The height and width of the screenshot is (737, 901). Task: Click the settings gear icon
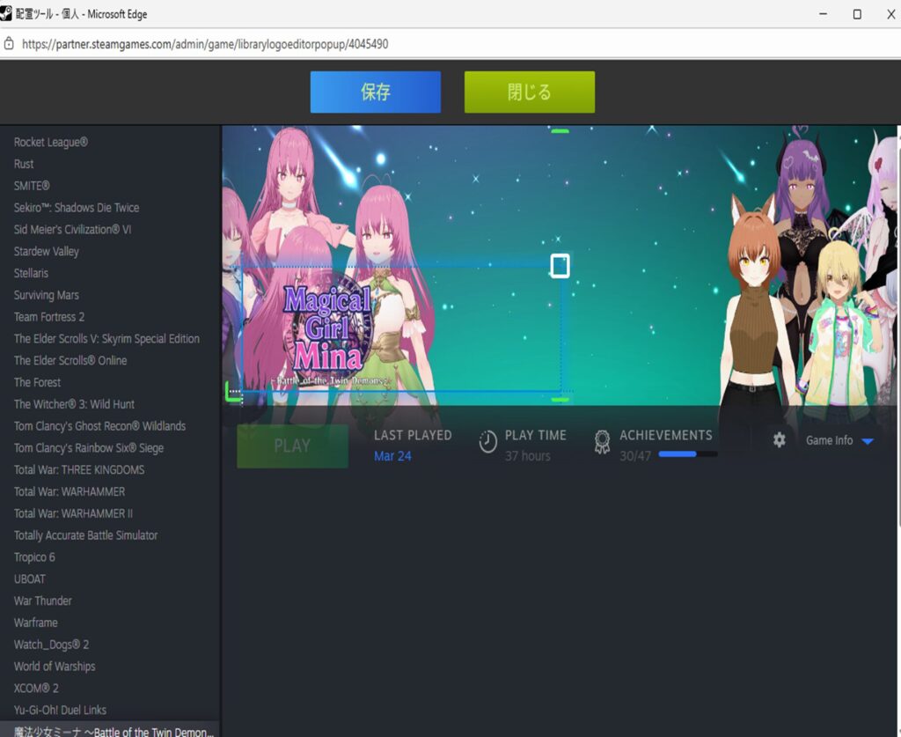779,440
